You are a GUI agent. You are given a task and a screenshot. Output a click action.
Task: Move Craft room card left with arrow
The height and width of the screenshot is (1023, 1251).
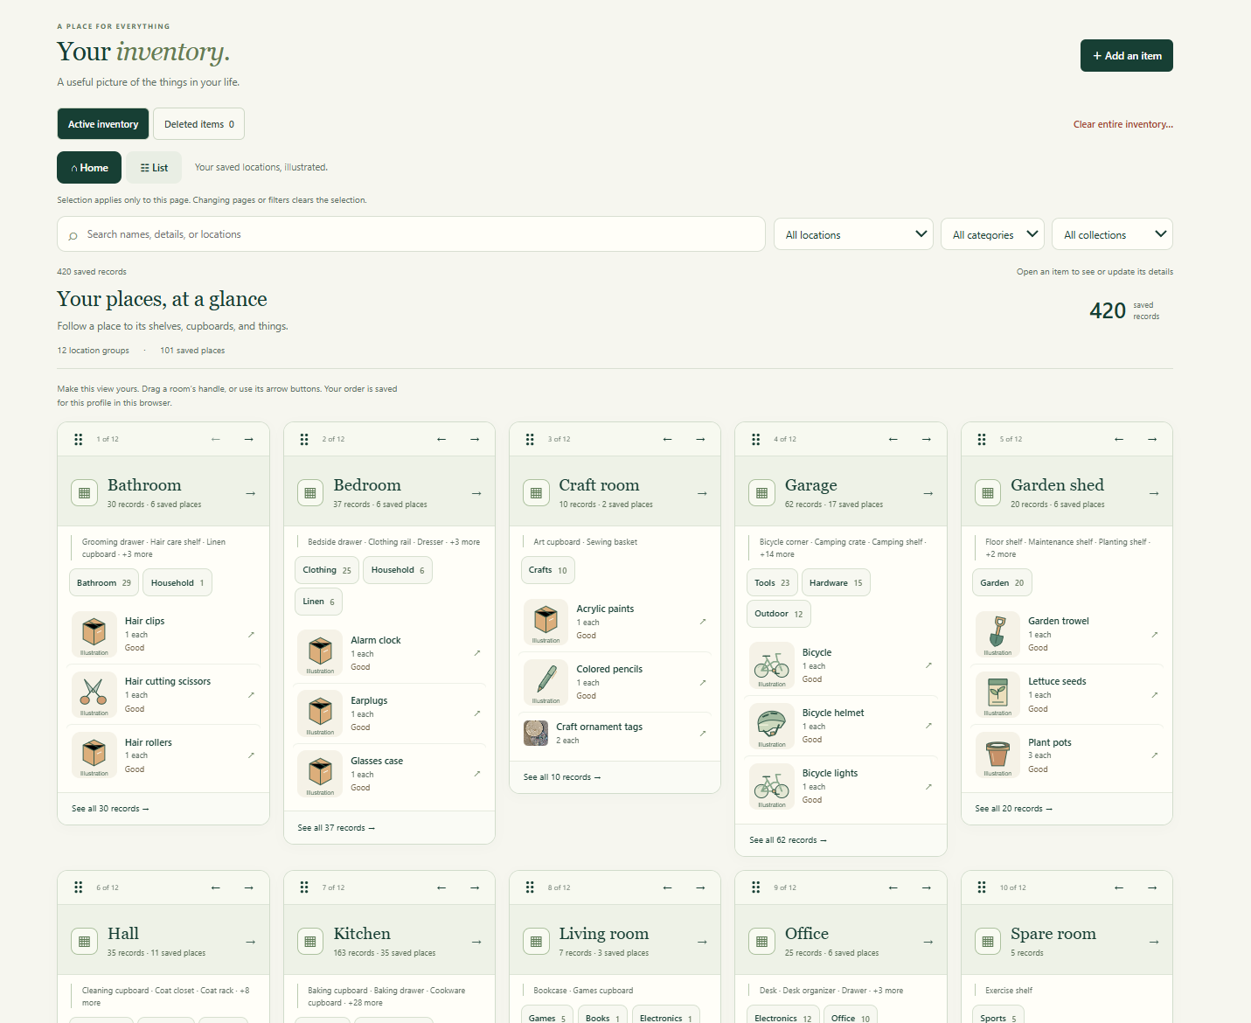tap(667, 439)
